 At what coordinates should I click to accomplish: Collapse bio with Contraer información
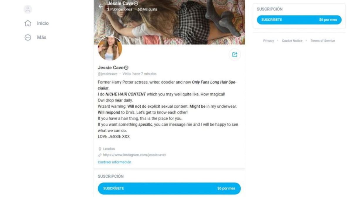(114, 162)
